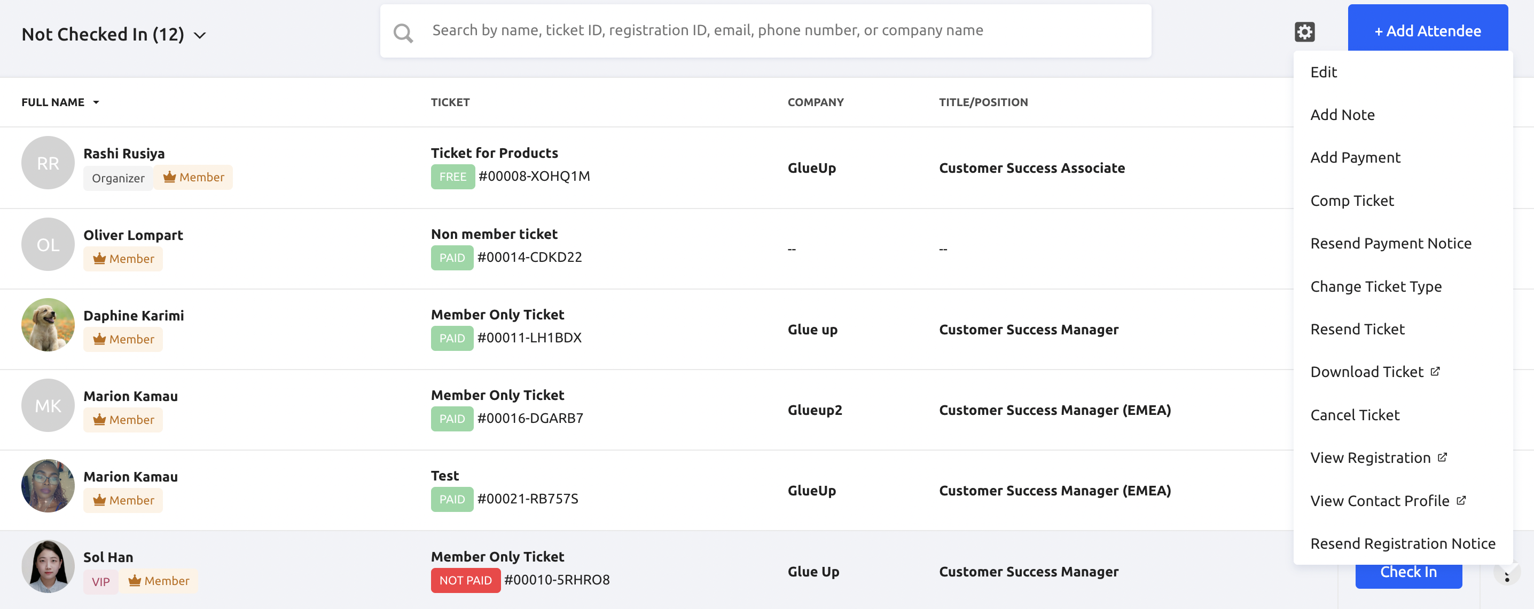
Task: Click the Add Attendee button
Action: pyautogui.click(x=1427, y=31)
